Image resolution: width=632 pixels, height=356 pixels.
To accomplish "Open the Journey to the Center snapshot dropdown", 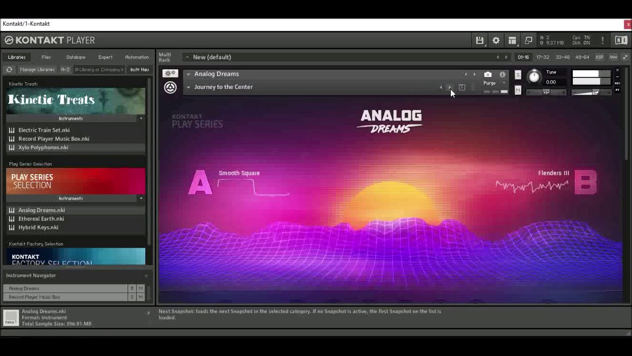I will 188,87.
